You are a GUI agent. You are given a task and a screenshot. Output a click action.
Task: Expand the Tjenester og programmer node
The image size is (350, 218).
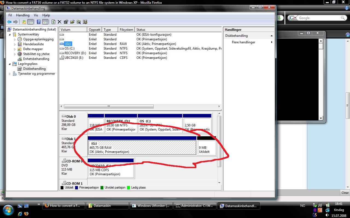click(10, 74)
